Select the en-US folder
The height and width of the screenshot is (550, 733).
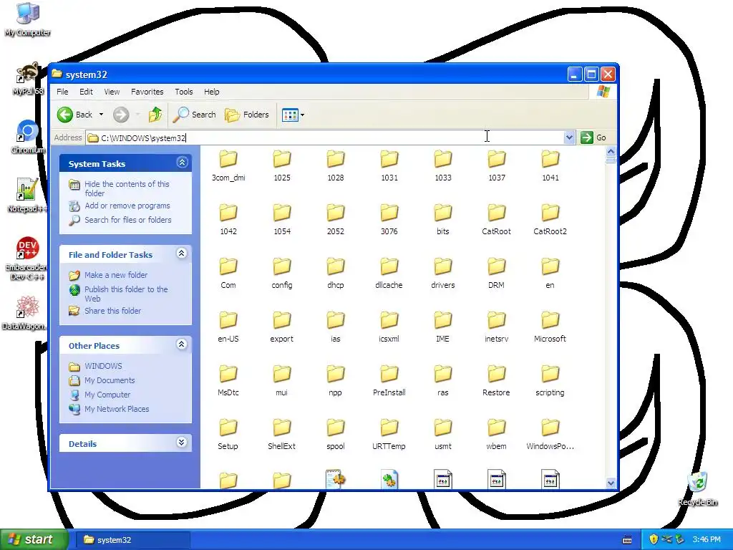[x=228, y=327]
